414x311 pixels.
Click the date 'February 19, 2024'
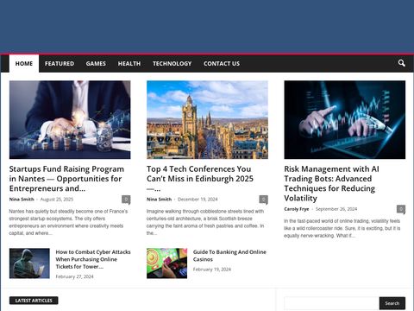coord(212,270)
